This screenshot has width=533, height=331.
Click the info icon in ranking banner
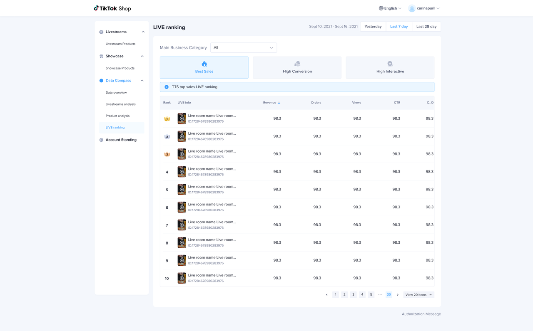167,87
